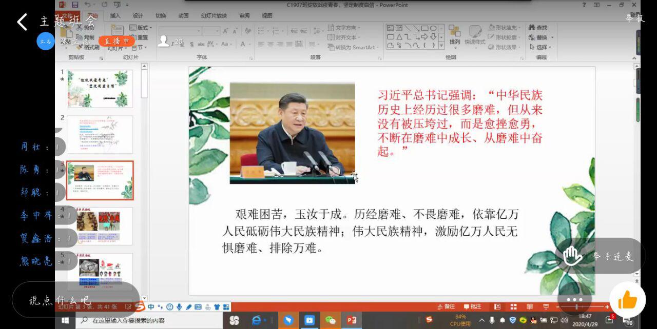Tap the back arrow beside 主题班会
657x329 pixels.
pos(22,22)
